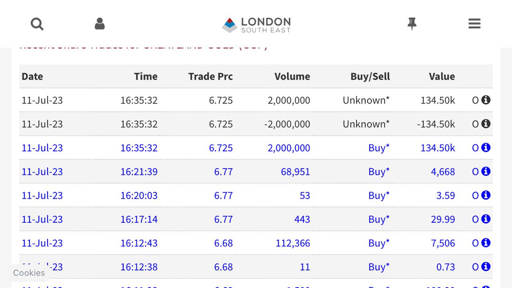Image resolution: width=512 pixels, height=288 pixels.
Task: Click the pushpin icon in header
Action: pos(412,24)
